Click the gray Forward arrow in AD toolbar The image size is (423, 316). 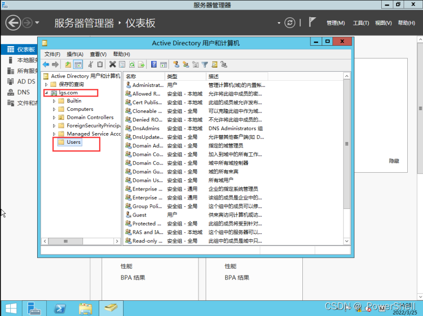(55, 65)
